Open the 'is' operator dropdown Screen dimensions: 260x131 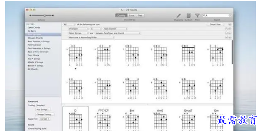click(x=96, y=29)
